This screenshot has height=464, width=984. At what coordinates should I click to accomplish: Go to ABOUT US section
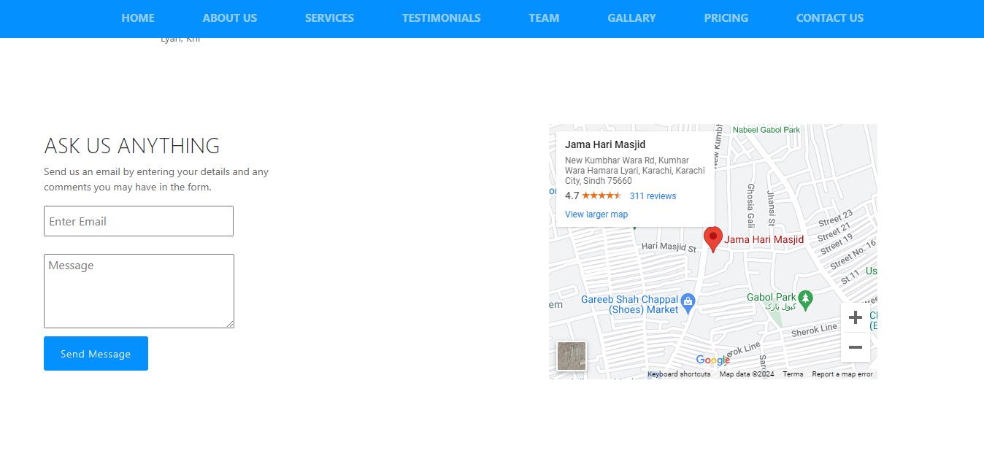coord(230,18)
